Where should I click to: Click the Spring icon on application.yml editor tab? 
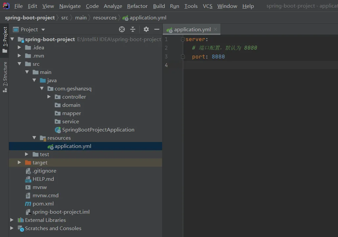click(x=169, y=30)
